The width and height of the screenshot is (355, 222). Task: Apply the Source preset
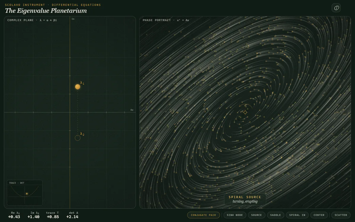(256, 215)
